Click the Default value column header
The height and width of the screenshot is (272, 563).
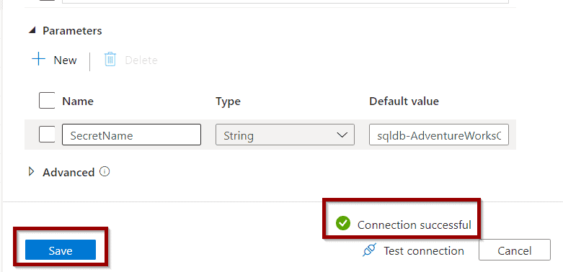click(x=404, y=101)
